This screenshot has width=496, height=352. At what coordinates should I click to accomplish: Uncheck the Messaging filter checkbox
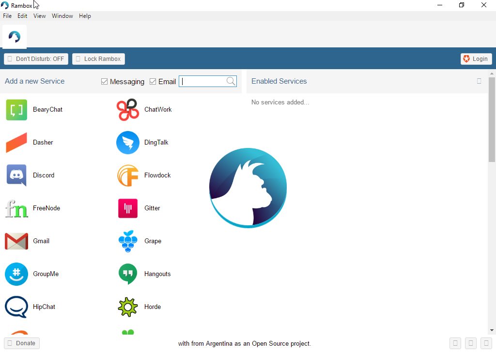coord(104,82)
